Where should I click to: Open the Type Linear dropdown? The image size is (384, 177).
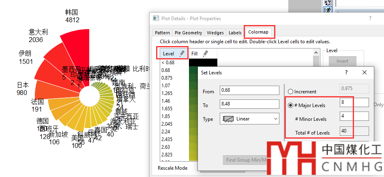click(x=249, y=119)
